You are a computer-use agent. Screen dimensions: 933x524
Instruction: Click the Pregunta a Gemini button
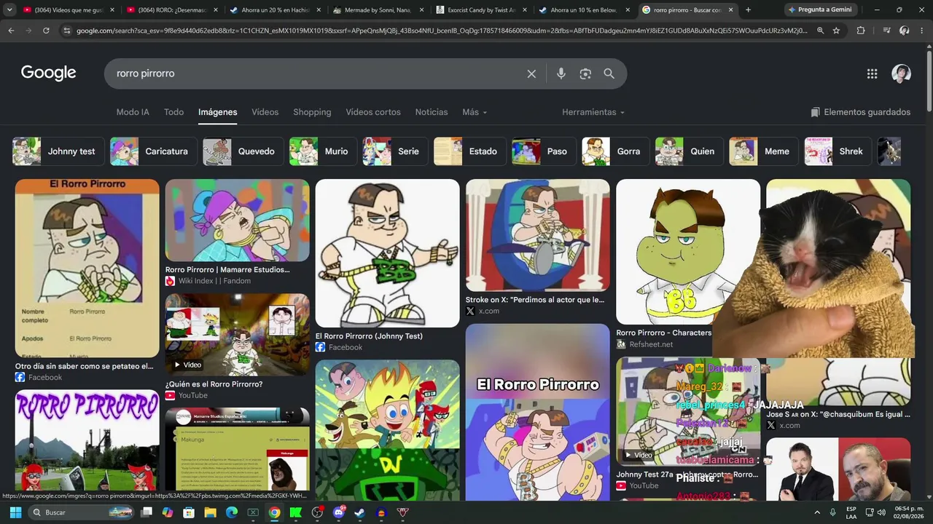click(819, 10)
